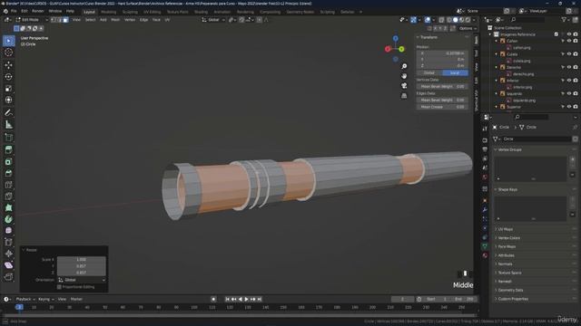Toggle camera view icon in viewport
Image resolution: width=581 pixels, height=326 pixels.
tap(404, 86)
